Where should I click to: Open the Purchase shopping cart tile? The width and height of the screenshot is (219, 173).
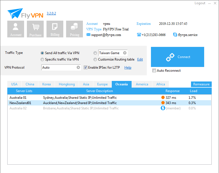click(35, 29)
